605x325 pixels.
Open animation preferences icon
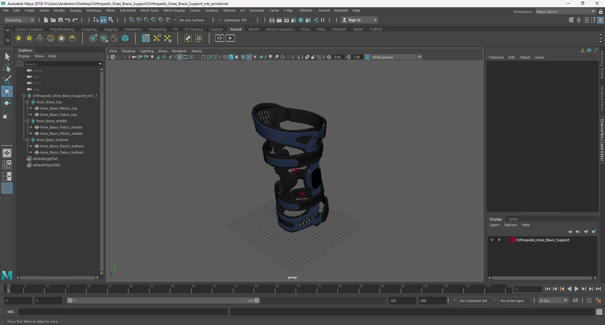[x=598, y=300]
